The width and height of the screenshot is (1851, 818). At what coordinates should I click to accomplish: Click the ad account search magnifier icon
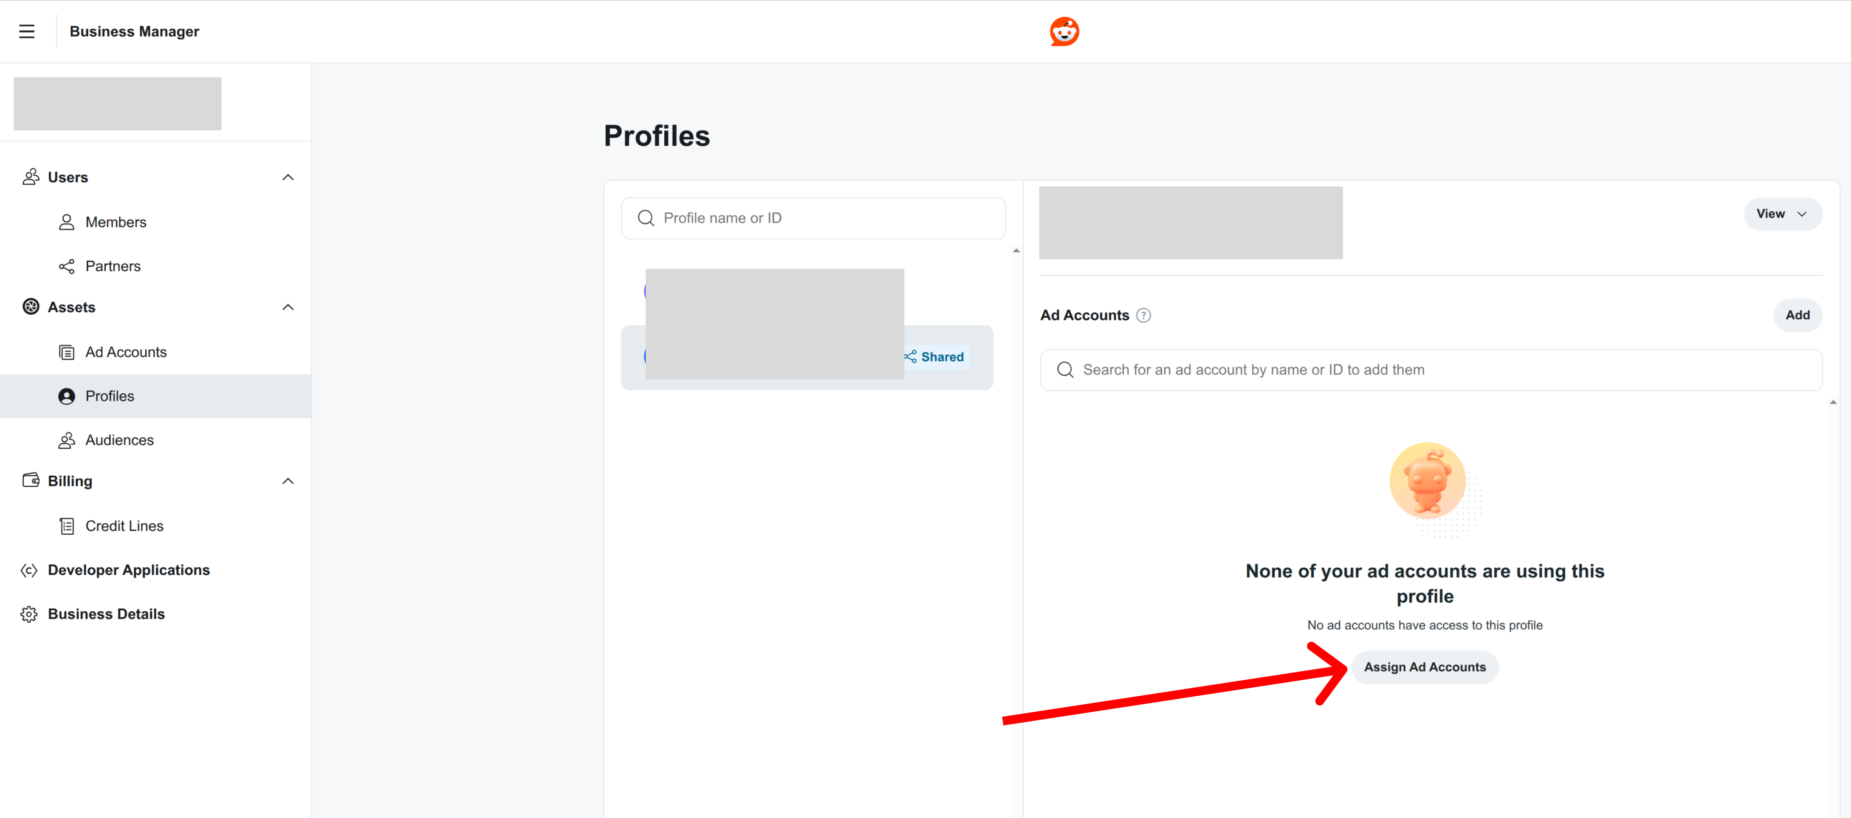pyautogui.click(x=1065, y=369)
